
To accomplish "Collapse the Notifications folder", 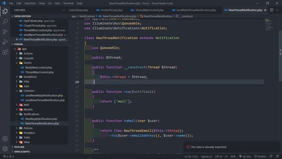I will [x=17, y=114].
